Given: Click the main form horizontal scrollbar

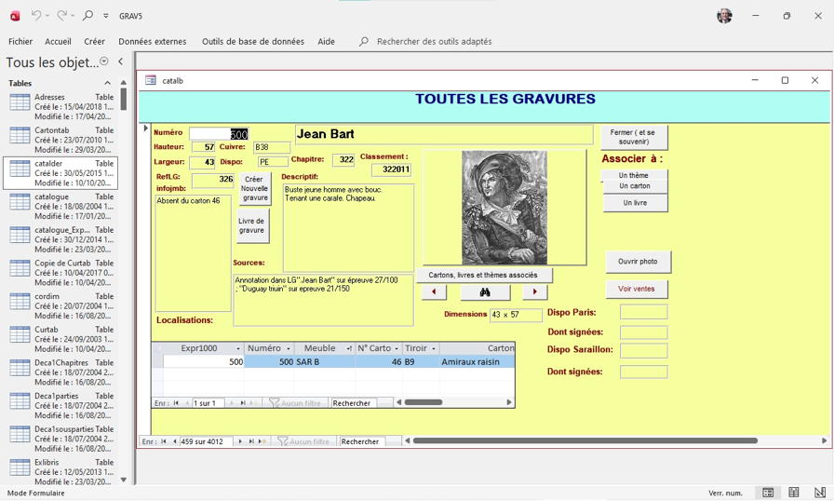Looking at the screenshot, I should [x=585, y=440].
